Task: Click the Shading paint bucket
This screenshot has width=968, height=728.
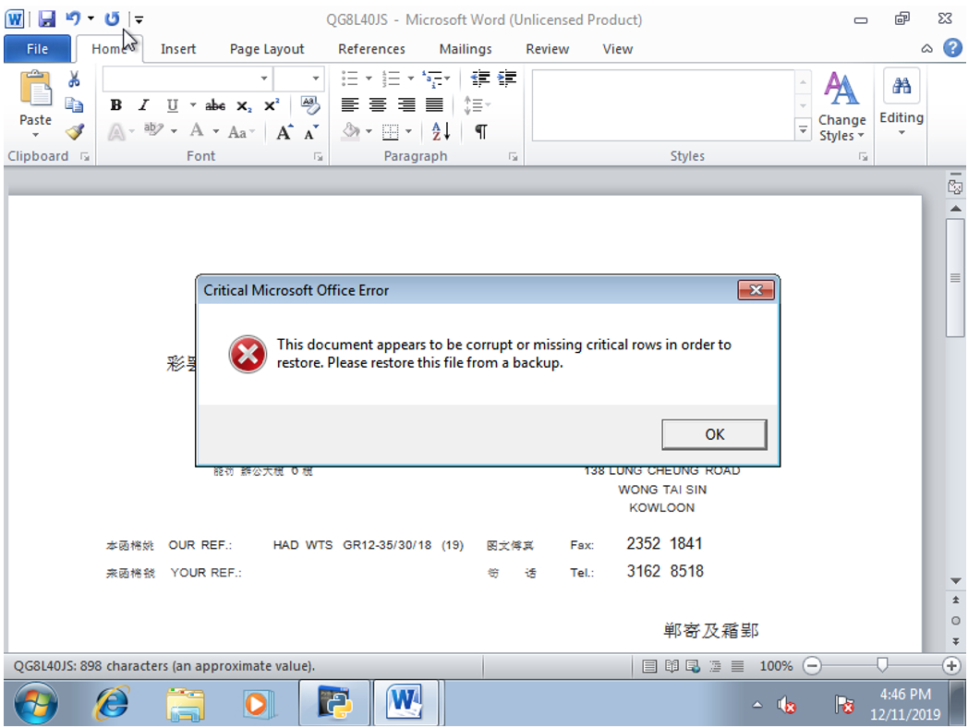Action: coord(351,131)
